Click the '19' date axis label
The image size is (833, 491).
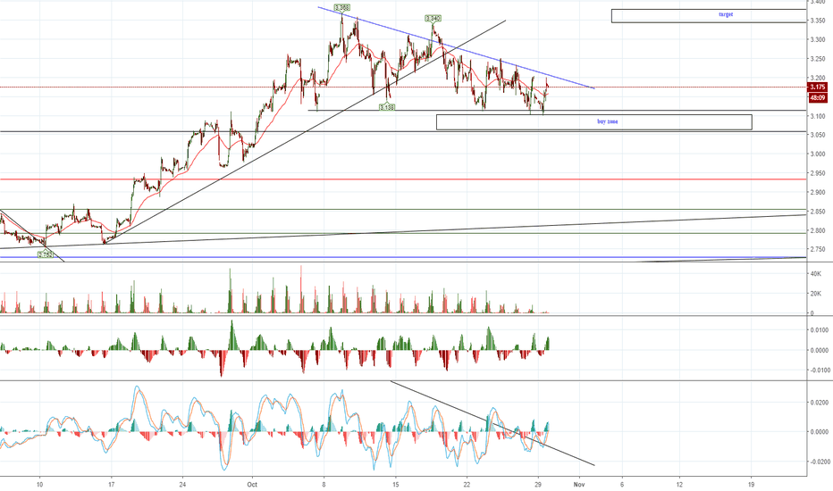pyautogui.click(x=751, y=485)
